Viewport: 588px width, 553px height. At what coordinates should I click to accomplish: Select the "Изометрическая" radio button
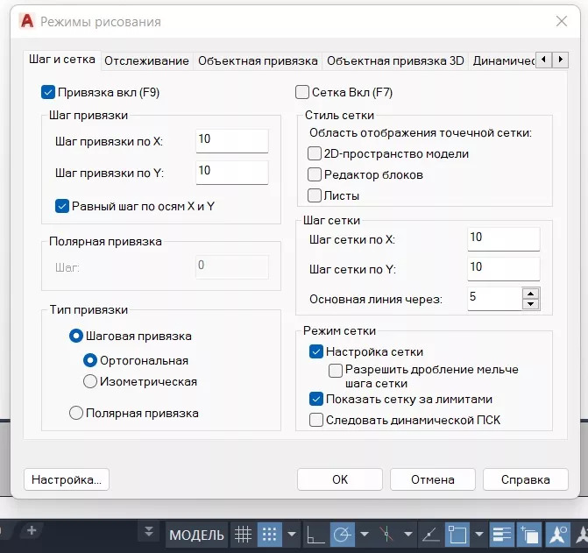89,381
